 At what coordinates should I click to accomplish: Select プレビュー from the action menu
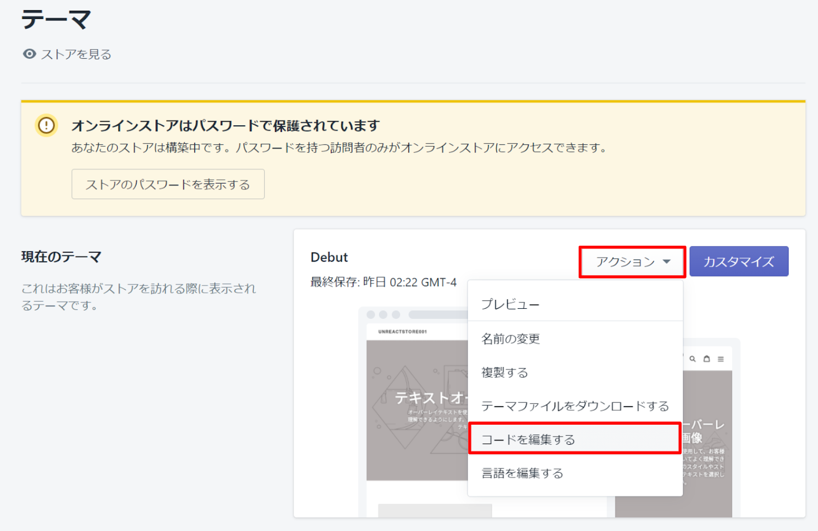510,305
